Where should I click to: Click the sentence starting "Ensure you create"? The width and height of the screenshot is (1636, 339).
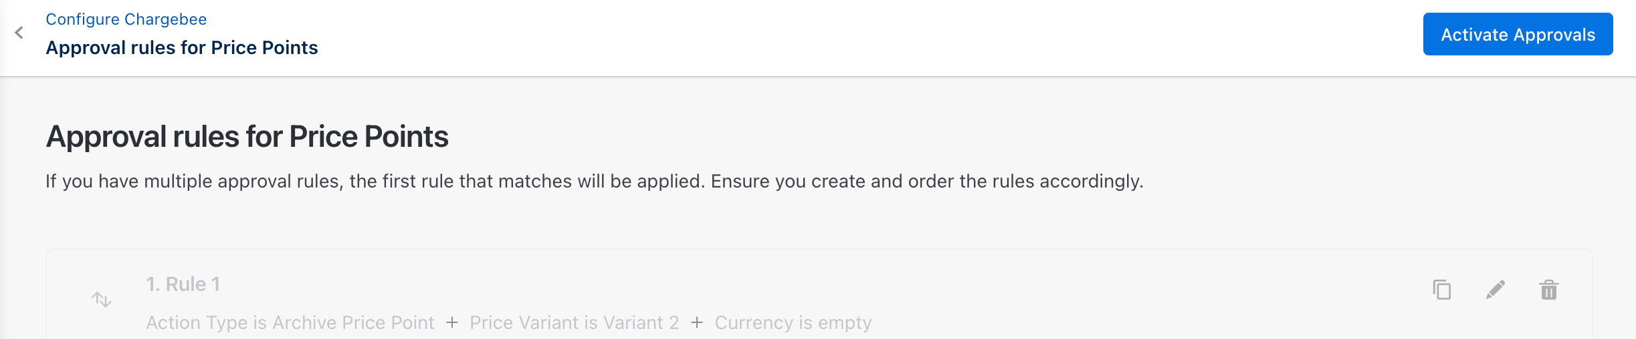[x=926, y=182]
